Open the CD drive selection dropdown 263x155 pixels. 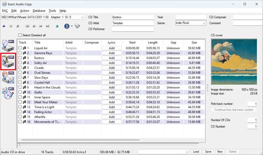pos(82,17)
